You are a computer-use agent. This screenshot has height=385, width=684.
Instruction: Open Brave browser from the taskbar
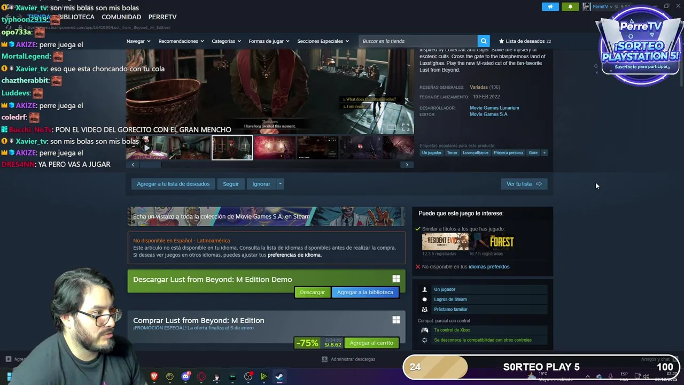(154, 376)
